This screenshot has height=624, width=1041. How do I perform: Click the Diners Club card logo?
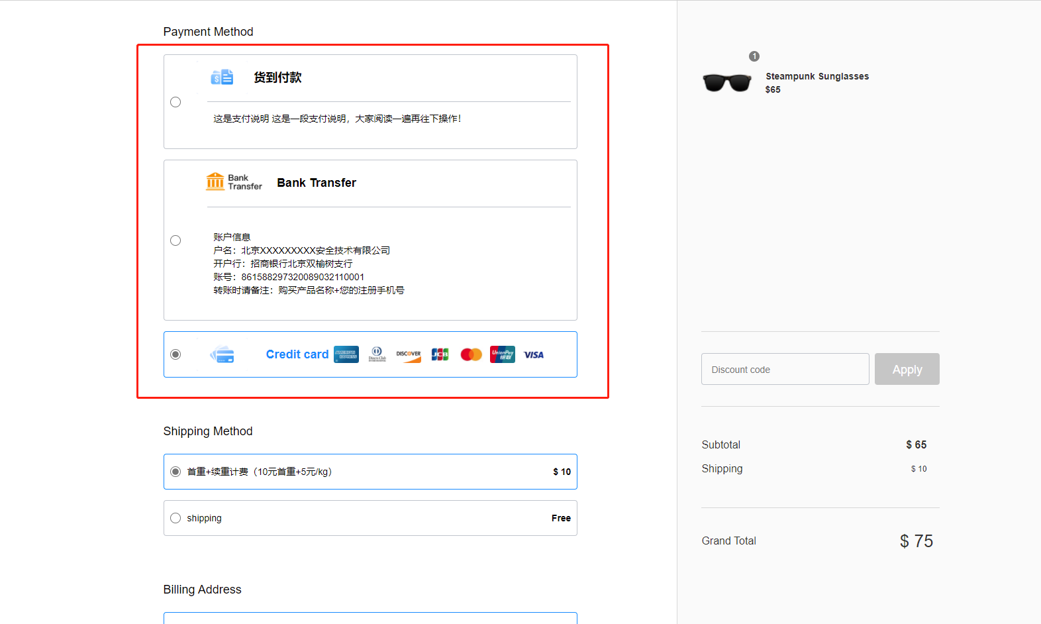tap(377, 354)
